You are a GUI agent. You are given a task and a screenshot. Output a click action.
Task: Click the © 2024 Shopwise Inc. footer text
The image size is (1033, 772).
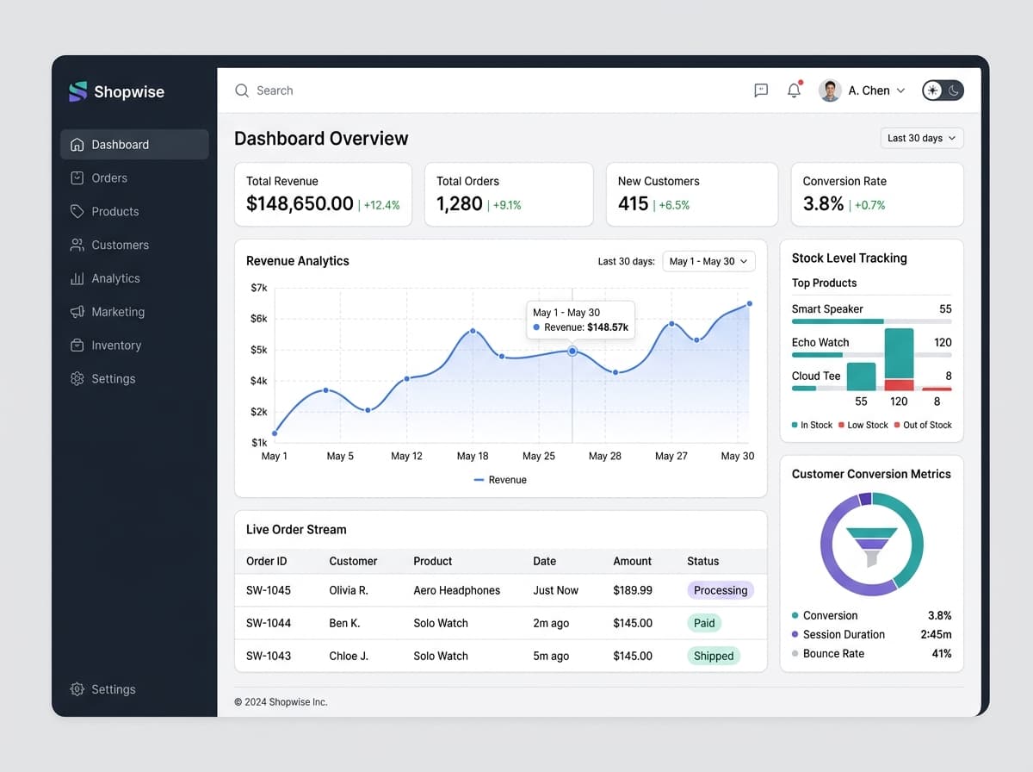pos(281,702)
